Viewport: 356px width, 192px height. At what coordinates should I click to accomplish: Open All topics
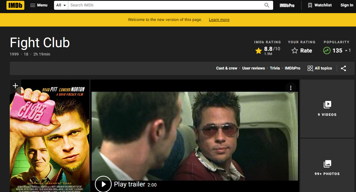point(320,68)
